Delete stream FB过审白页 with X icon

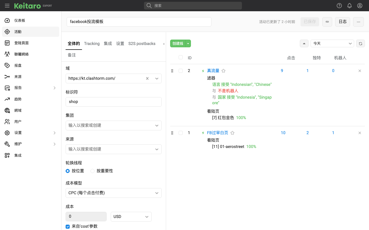pyautogui.click(x=360, y=133)
